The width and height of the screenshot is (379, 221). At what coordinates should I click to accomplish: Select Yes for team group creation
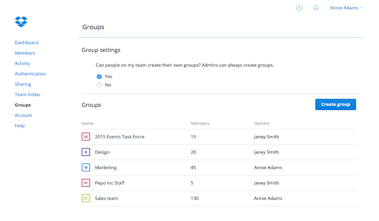point(99,76)
